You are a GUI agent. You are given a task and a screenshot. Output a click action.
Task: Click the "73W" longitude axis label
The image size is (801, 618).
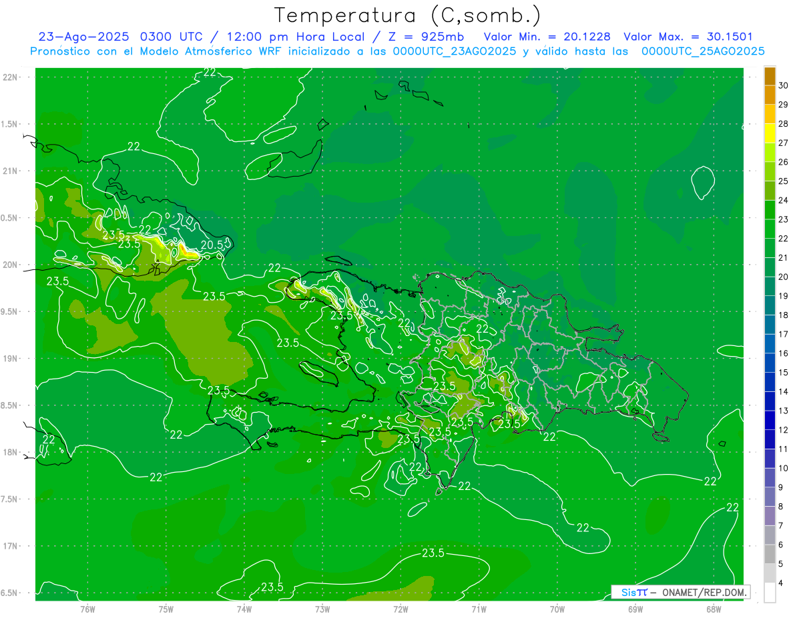pos(322,609)
